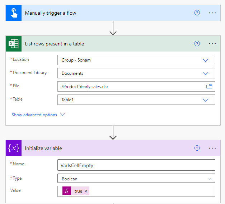The image size is (225, 204).
Task: Click the Location field label
Action: click(x=21, y=59)
